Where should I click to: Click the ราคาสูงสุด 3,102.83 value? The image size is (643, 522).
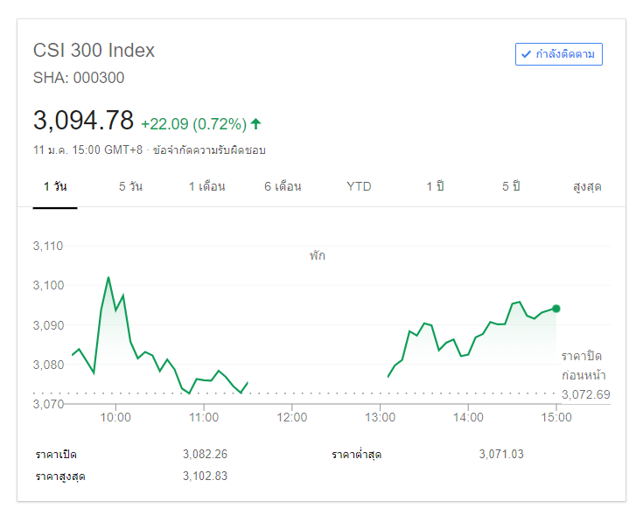click(x=205, y=476)
